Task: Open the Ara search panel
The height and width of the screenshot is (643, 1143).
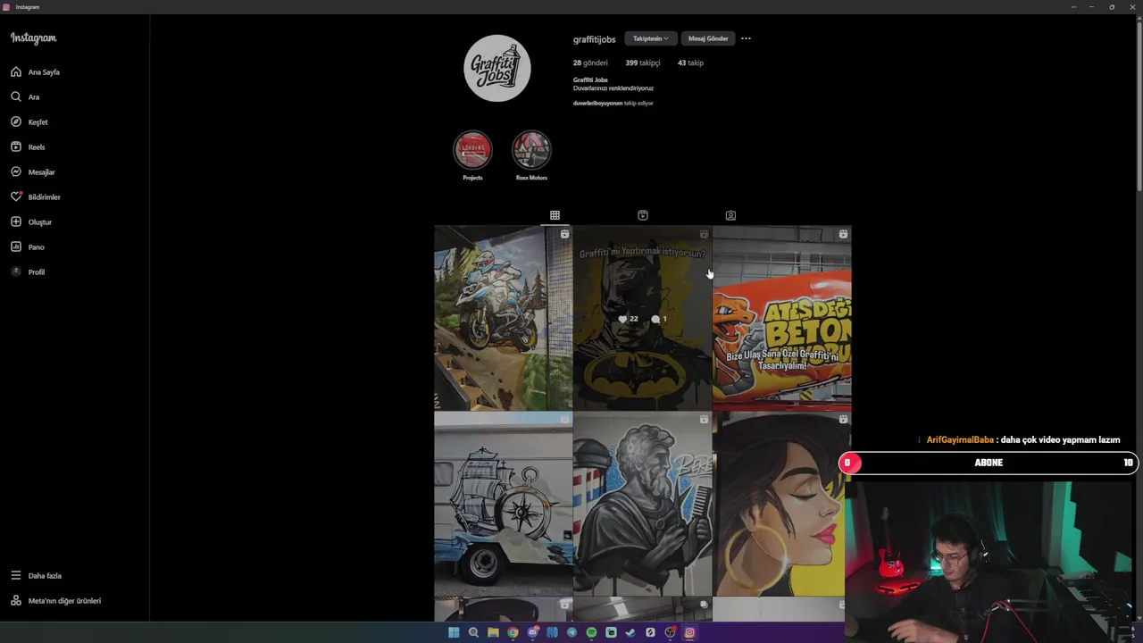Action: (x=26, y=96)
